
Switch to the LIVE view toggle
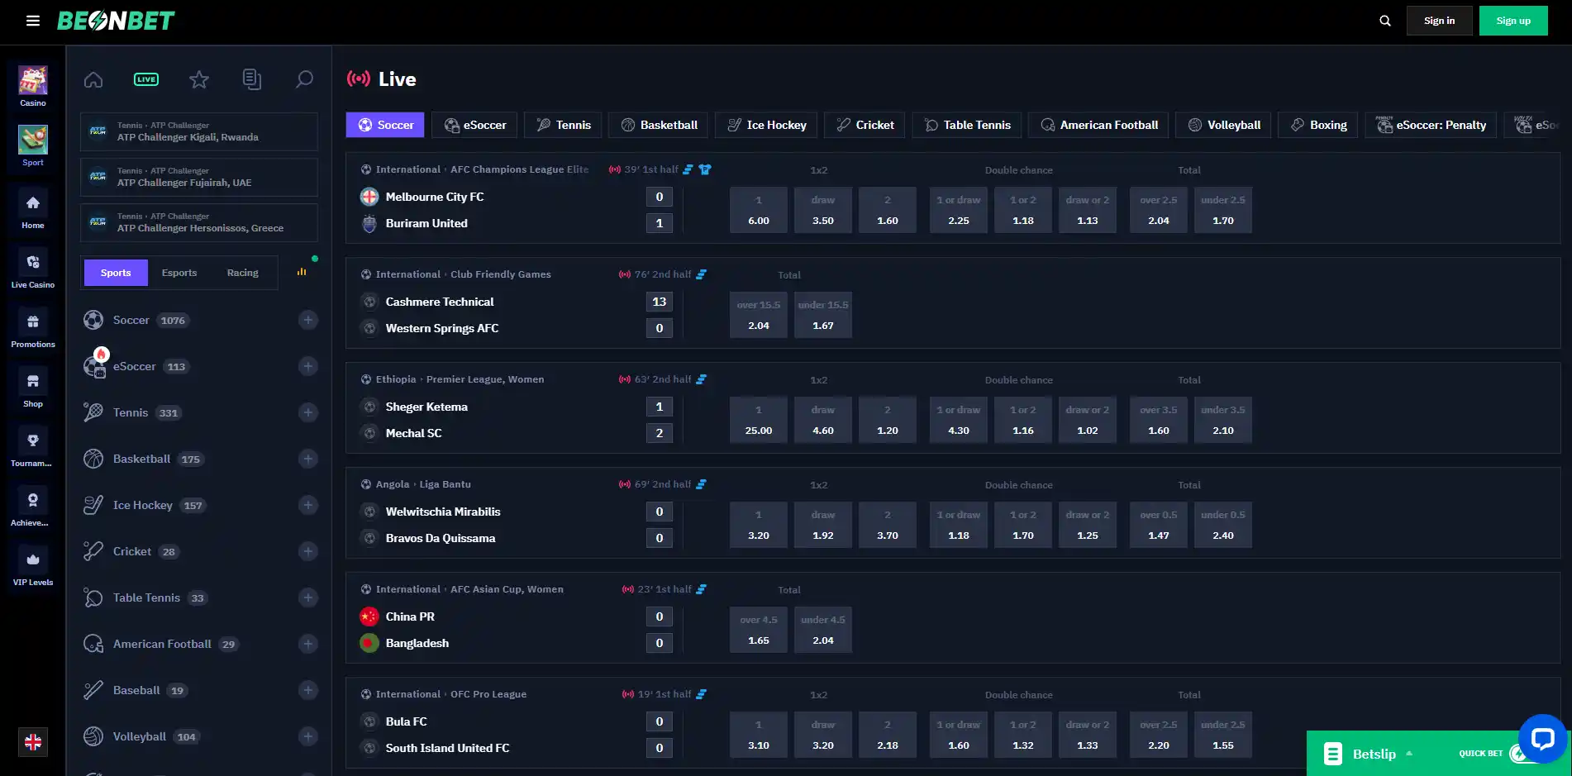pyautogui.click(x=146, y=79)
